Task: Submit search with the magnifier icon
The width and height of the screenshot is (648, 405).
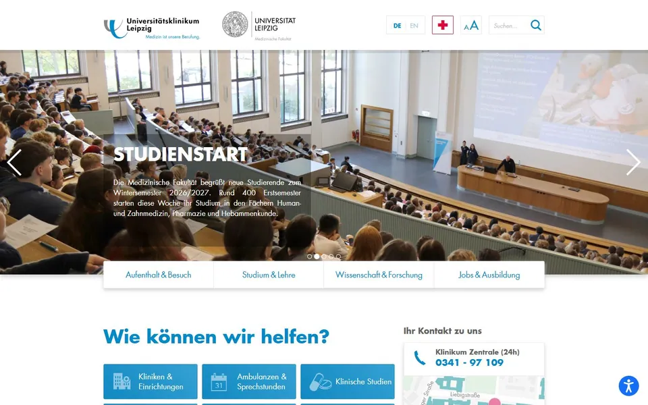Action: (x=536, y=25)
